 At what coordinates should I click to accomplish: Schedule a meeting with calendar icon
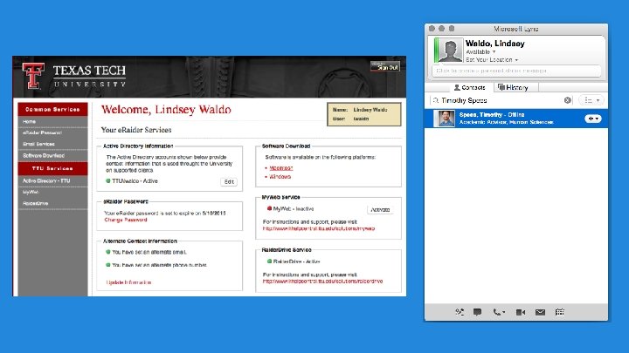point(560,312)
